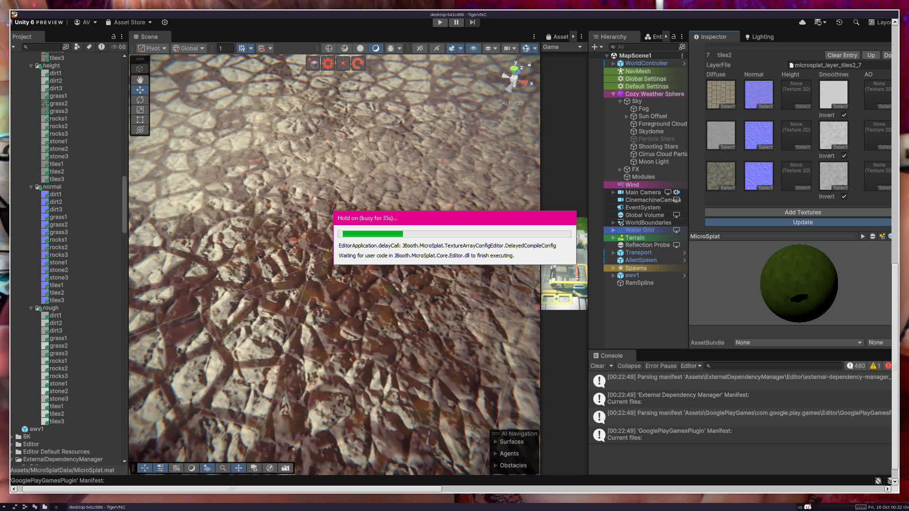The height and width of the screenshot is (511, 909).
Task: Toggle the Collapse option in Console
Action: click(628, 366)
